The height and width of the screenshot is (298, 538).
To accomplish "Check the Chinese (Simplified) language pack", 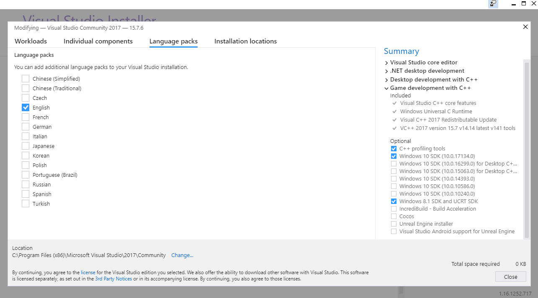I will [x=26, y=79].
